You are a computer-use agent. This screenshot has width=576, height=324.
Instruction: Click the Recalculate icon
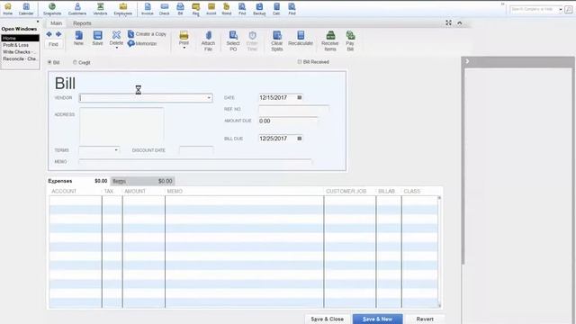301,38
